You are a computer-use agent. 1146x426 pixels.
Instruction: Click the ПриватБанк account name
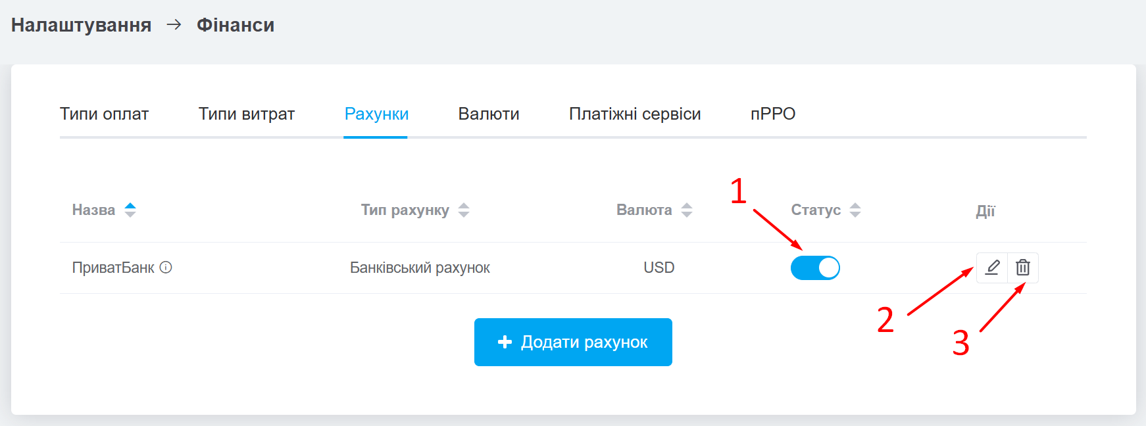[113, 268]
